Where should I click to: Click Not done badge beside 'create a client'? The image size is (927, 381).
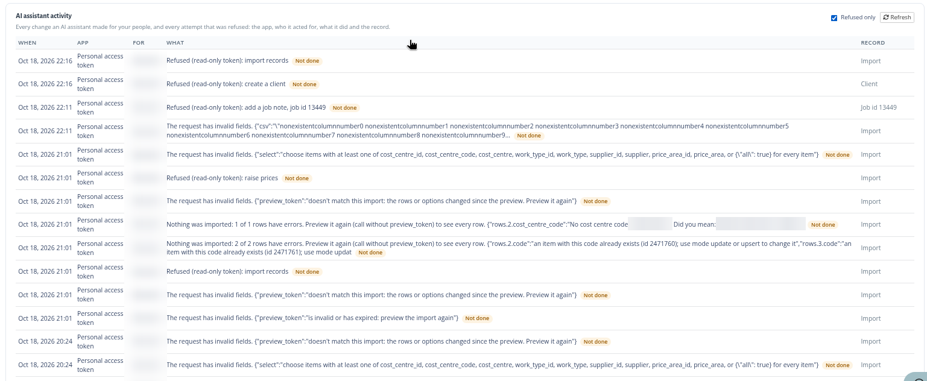[x=304, y=84]
